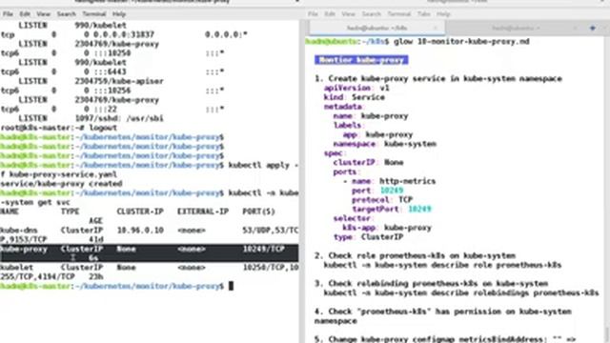Switch to the hadn@ubuntu ~/k8s tab
The image size is (610, 343).
(377, 28)
